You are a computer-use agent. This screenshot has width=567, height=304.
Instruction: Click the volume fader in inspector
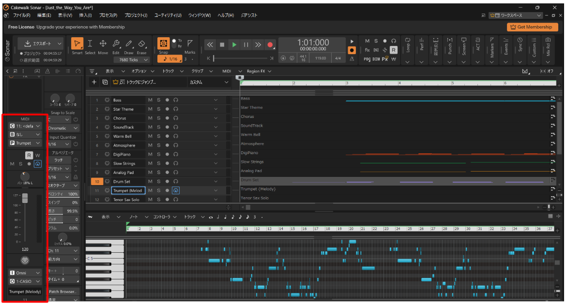point(25,198)
